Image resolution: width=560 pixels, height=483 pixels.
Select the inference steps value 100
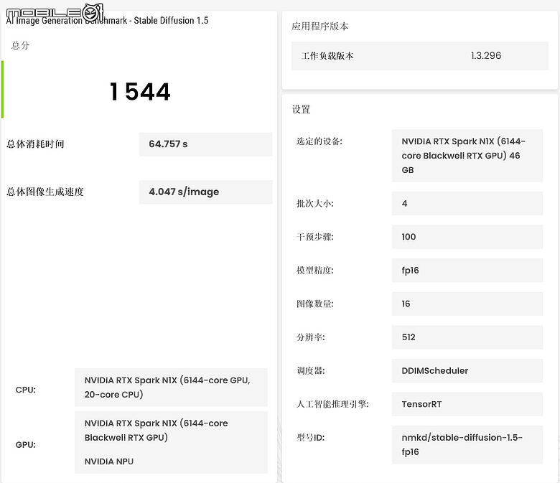(x=467, y=237)
